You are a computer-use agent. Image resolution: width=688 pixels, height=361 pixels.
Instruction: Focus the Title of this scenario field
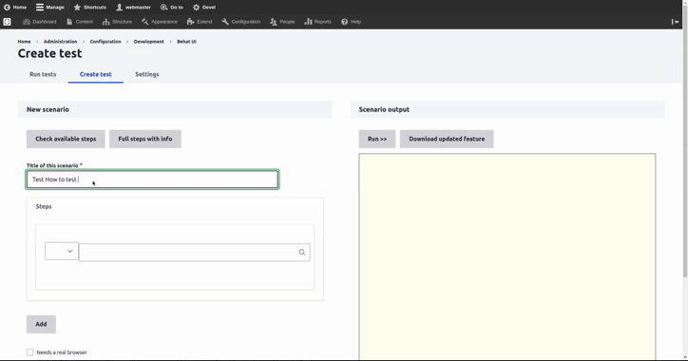click(152, 180)
